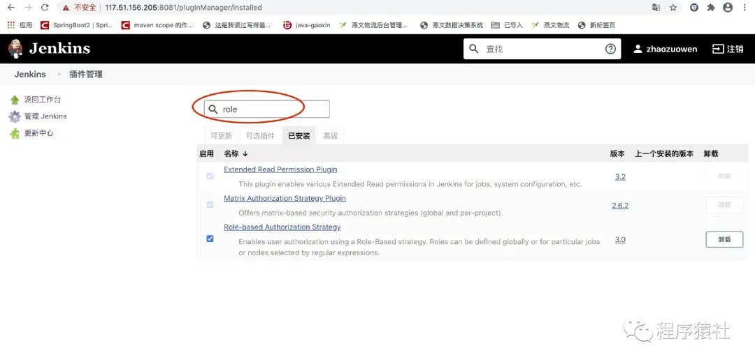755x364 pixels.
Task: Click the browser forward arrow
Action: pos(27,8)
